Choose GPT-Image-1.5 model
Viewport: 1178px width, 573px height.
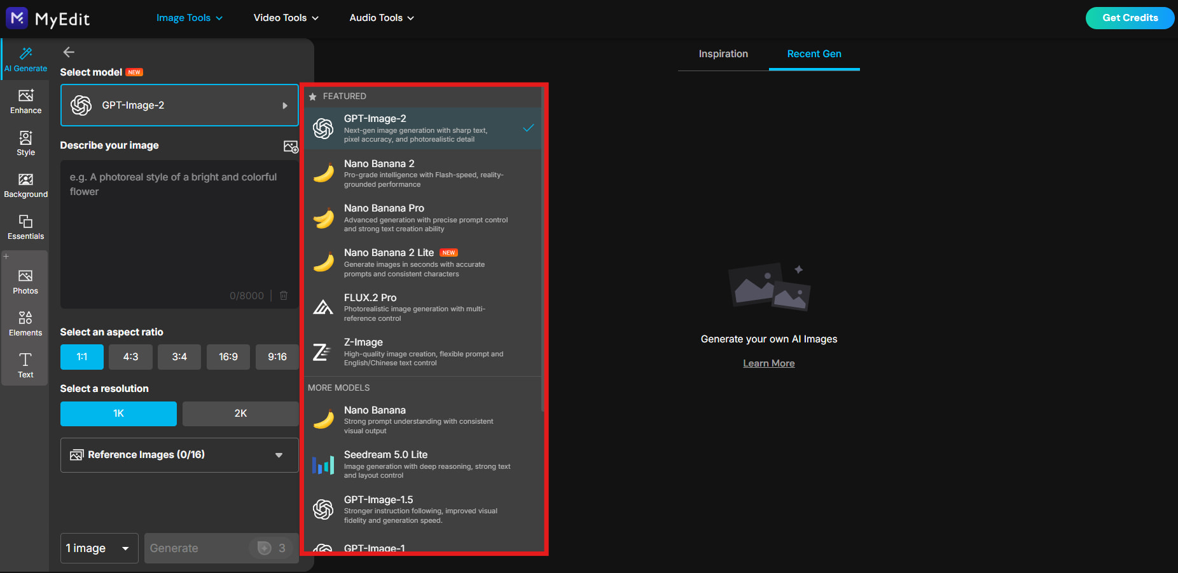click(x=422, y=509)
